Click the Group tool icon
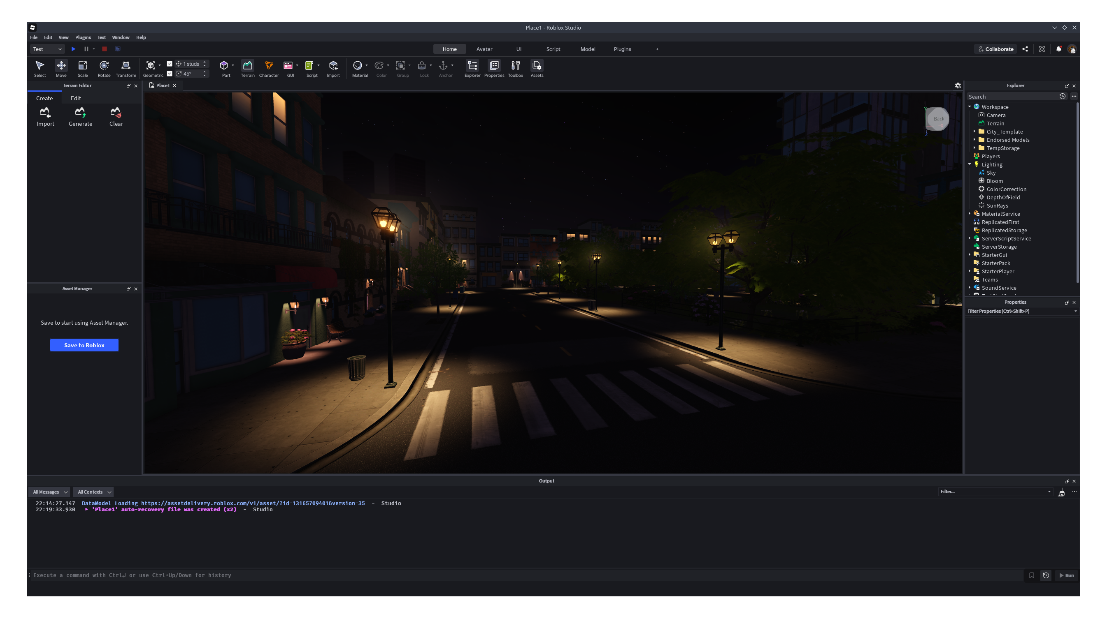This screenshot has width=1107, height=628. (400, 66)
